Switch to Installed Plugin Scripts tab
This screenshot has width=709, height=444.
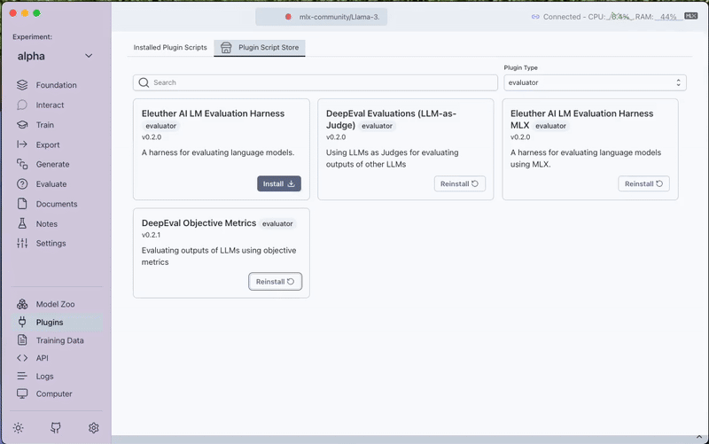170,47
